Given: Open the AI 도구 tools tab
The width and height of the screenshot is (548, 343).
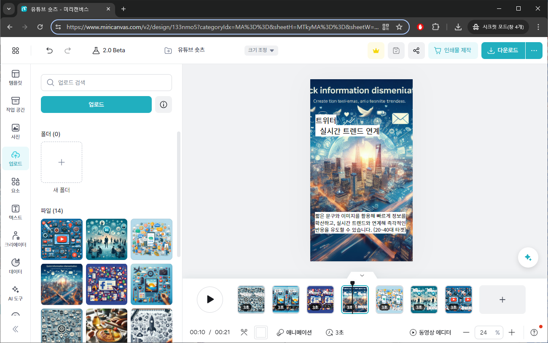Looking at the screenshot, I should click(x=16, y=293).
